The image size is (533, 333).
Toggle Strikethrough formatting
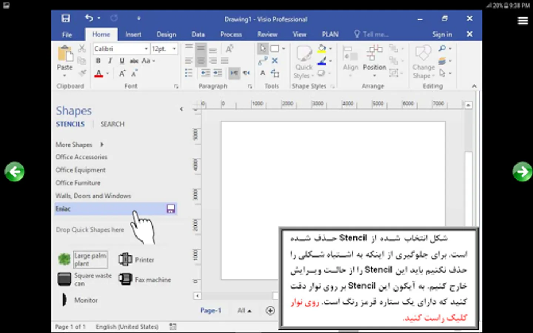[134, 61]
